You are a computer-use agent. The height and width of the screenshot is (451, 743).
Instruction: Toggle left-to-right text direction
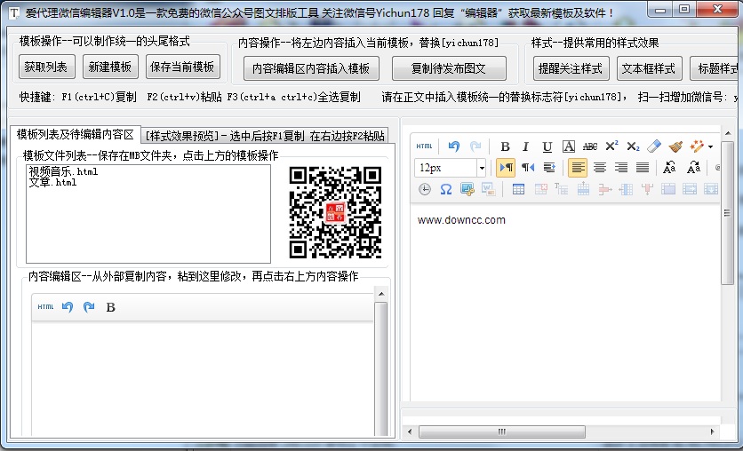pos(506,168)
